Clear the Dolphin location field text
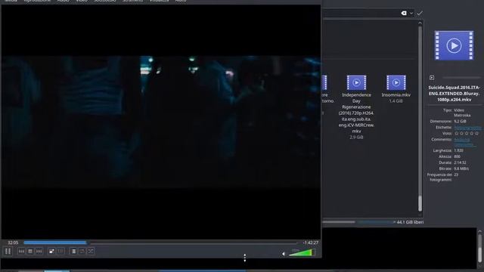The image size is (484, 272). (403, 14)
